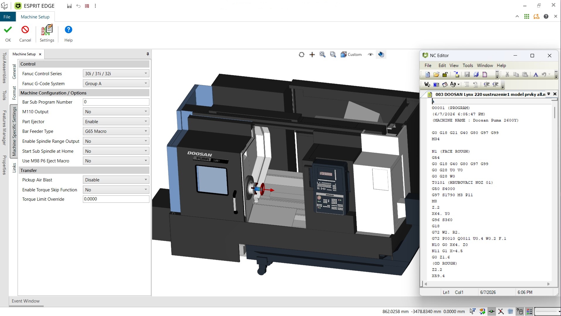Open the Bar Feeder Type dropdown

[116, 131]
